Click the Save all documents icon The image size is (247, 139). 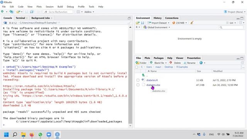pos(32,12)
